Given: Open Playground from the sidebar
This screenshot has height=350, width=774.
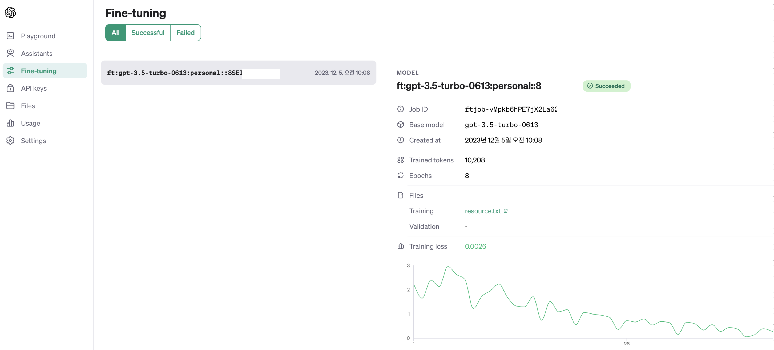Looking at the screenshot, I should 38,36.
